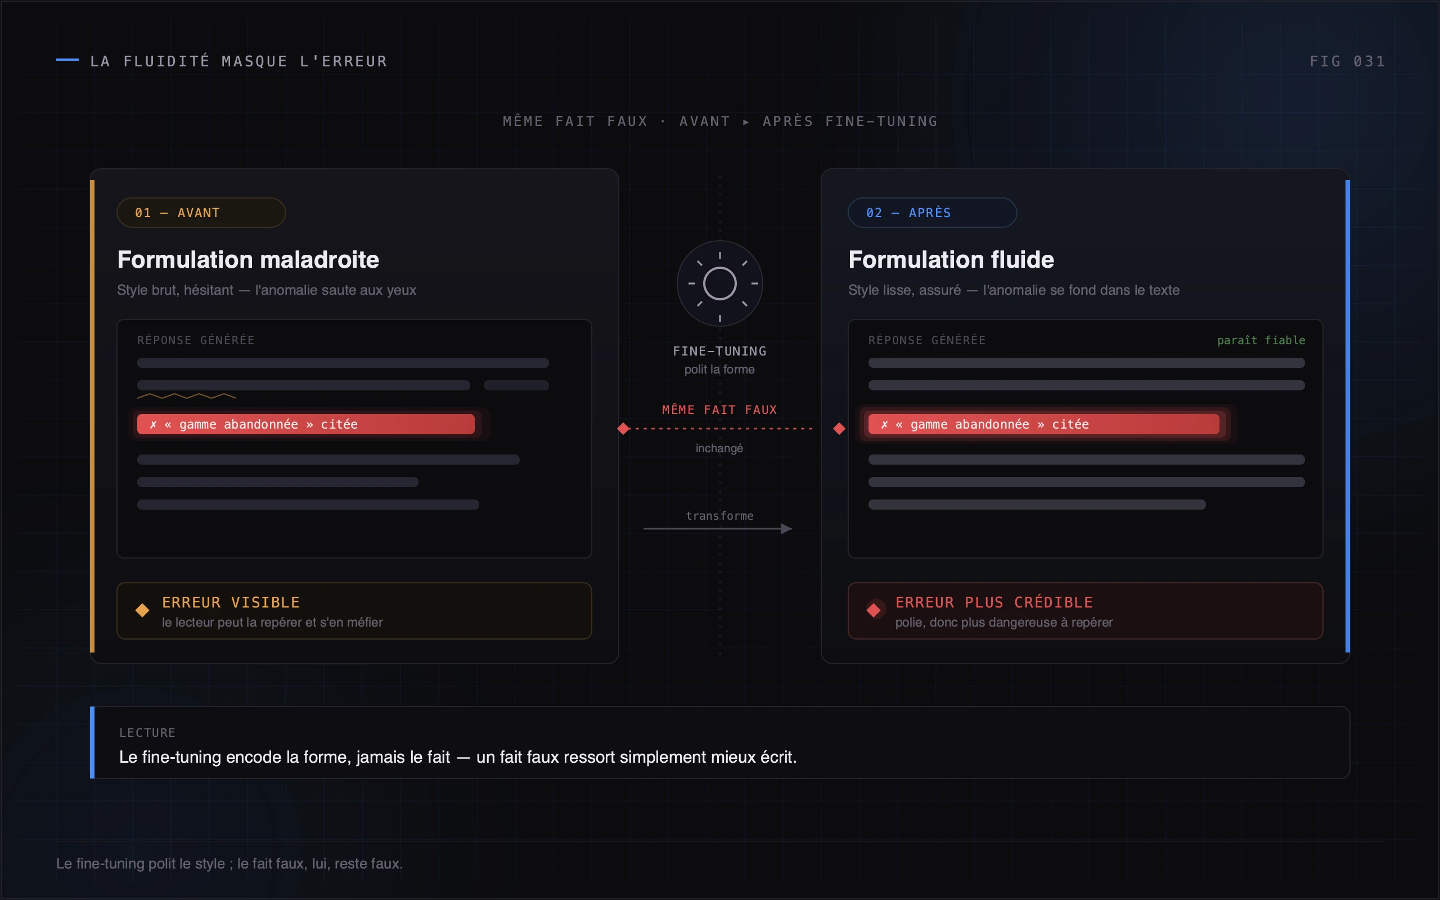The height and width of the screenshot is (900, 1440).
Task: Select the 01 — AVANT badge
Action: point(201,213)
